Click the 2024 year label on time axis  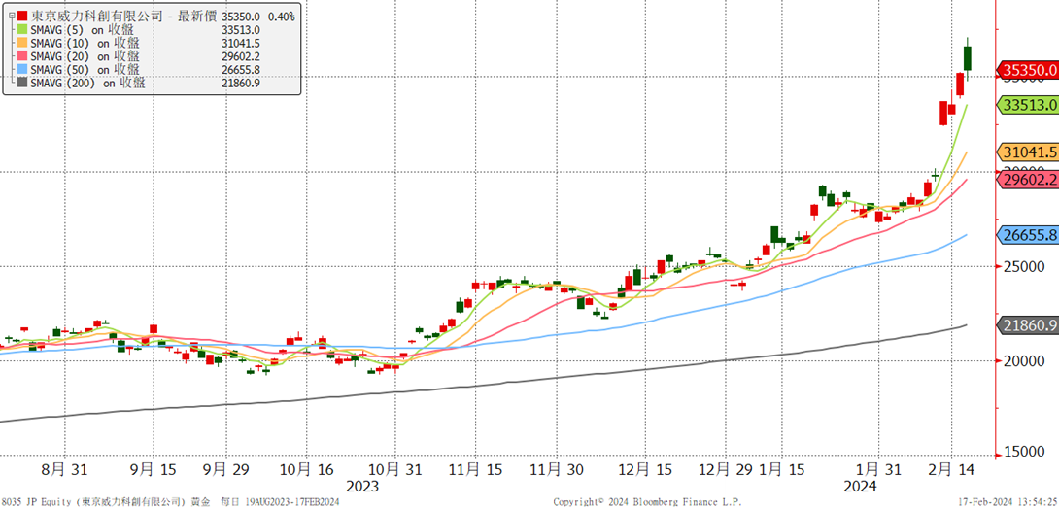click(861, 487)
